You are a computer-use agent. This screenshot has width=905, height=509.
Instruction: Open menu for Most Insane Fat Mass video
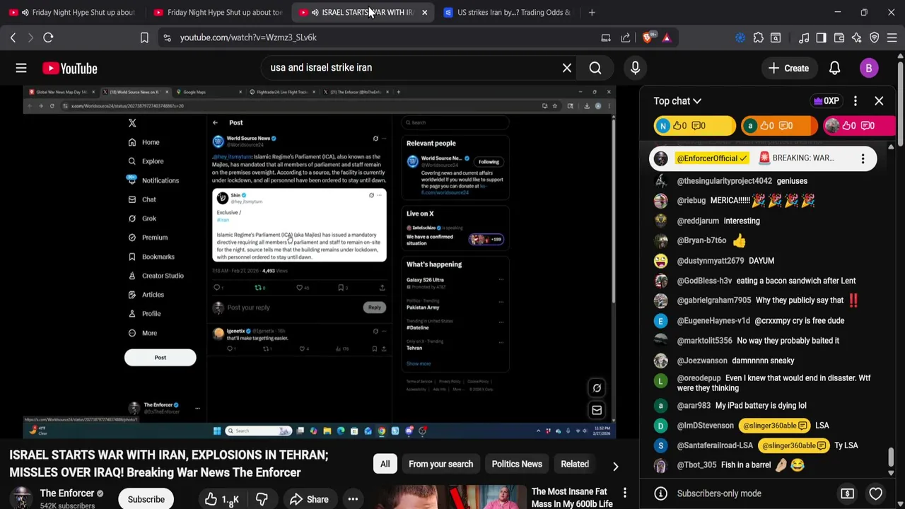624,492
